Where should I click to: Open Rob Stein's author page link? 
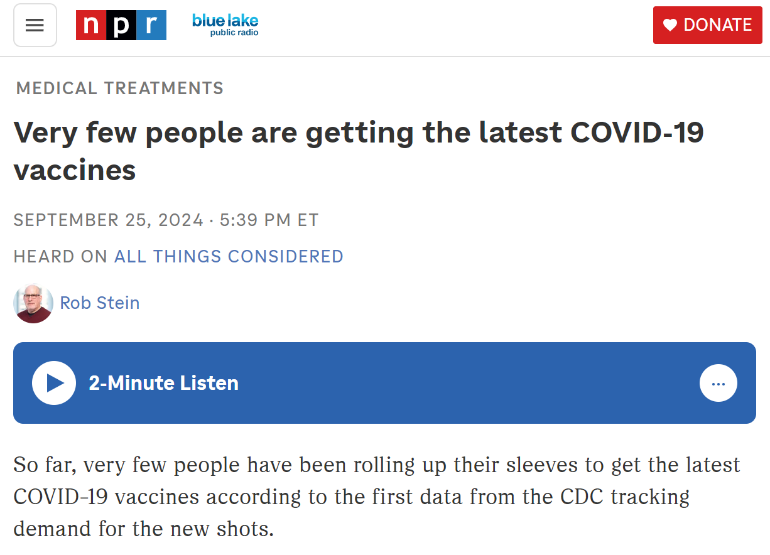100,303
